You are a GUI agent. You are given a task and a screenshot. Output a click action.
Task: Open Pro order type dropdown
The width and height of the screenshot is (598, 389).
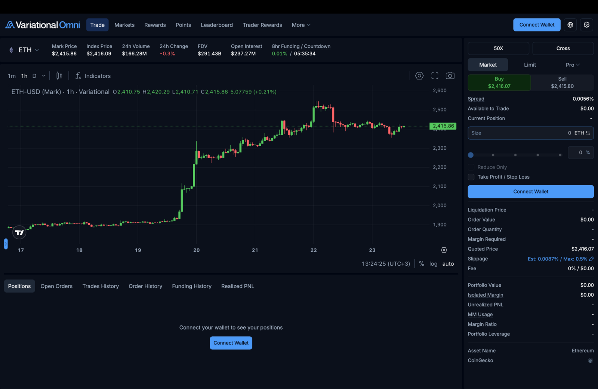[x=573, y=65]
